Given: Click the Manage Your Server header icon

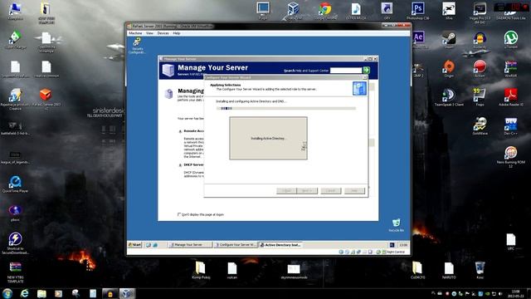Looking at the screenshot, I should click(x=168, y=70).
